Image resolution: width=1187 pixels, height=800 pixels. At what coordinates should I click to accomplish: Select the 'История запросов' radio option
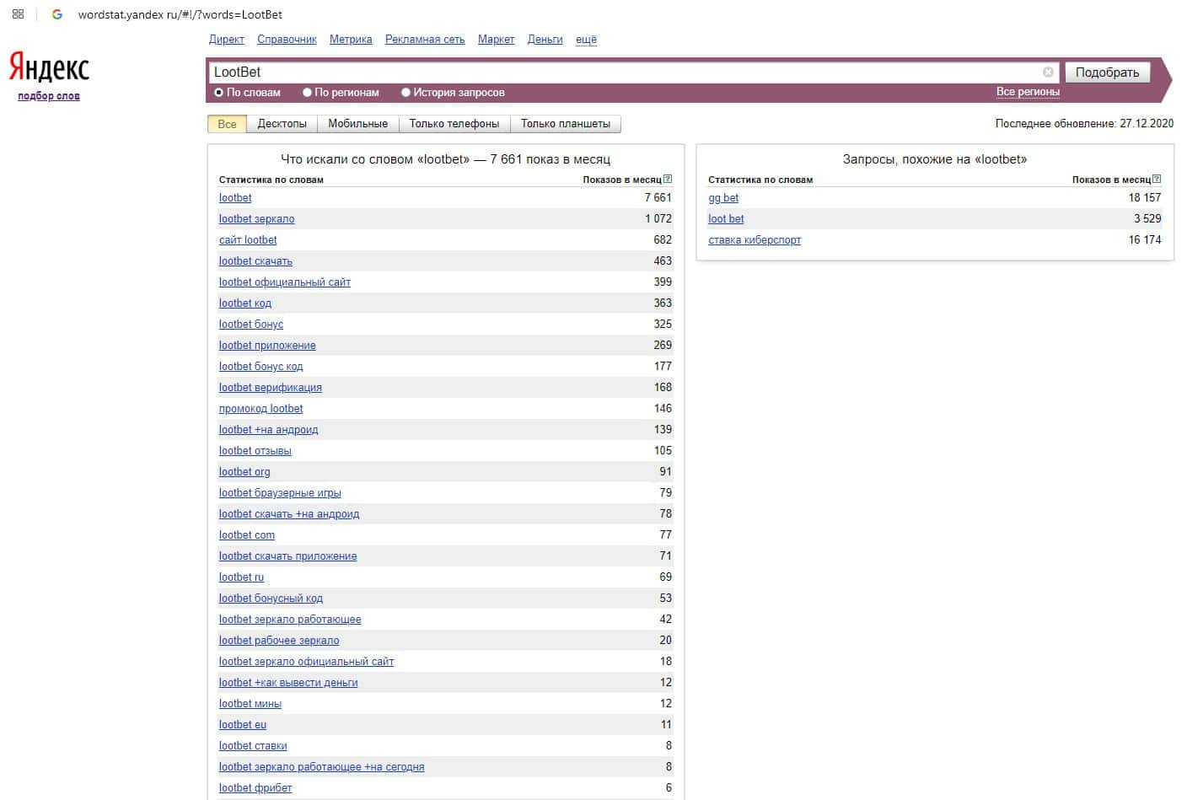pos(406,93)
